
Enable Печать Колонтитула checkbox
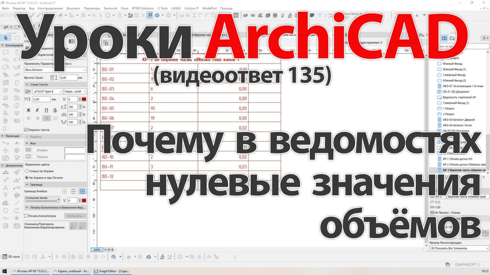tap(26, 215)
